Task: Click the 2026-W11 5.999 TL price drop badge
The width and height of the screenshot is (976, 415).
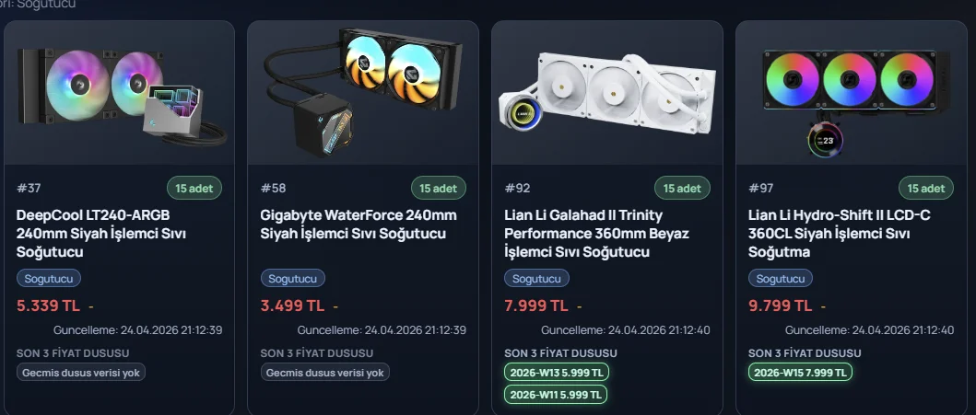Action: click(555, 395)
